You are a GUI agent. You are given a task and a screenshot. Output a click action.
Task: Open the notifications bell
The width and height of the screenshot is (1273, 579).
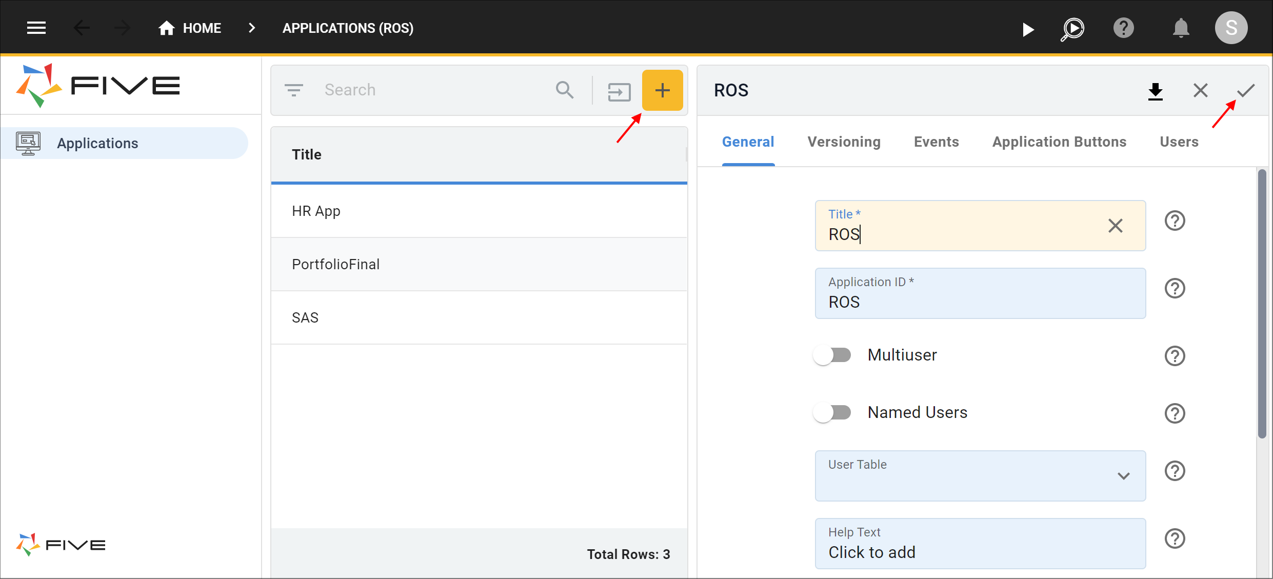point(1181,28)
